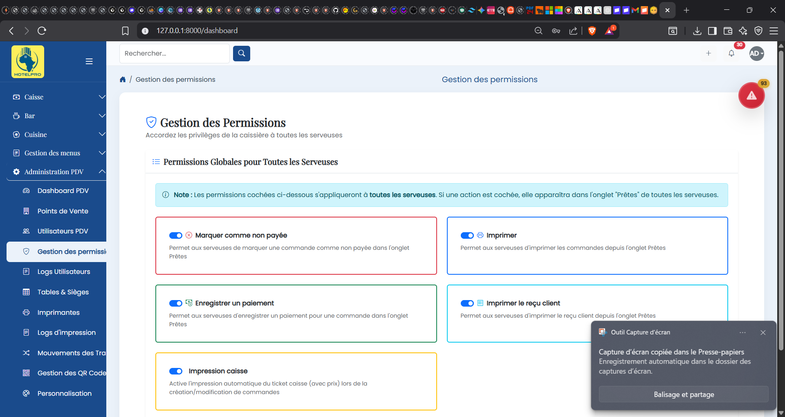Click the Points de Vente calculator icon

click(26, 211)
